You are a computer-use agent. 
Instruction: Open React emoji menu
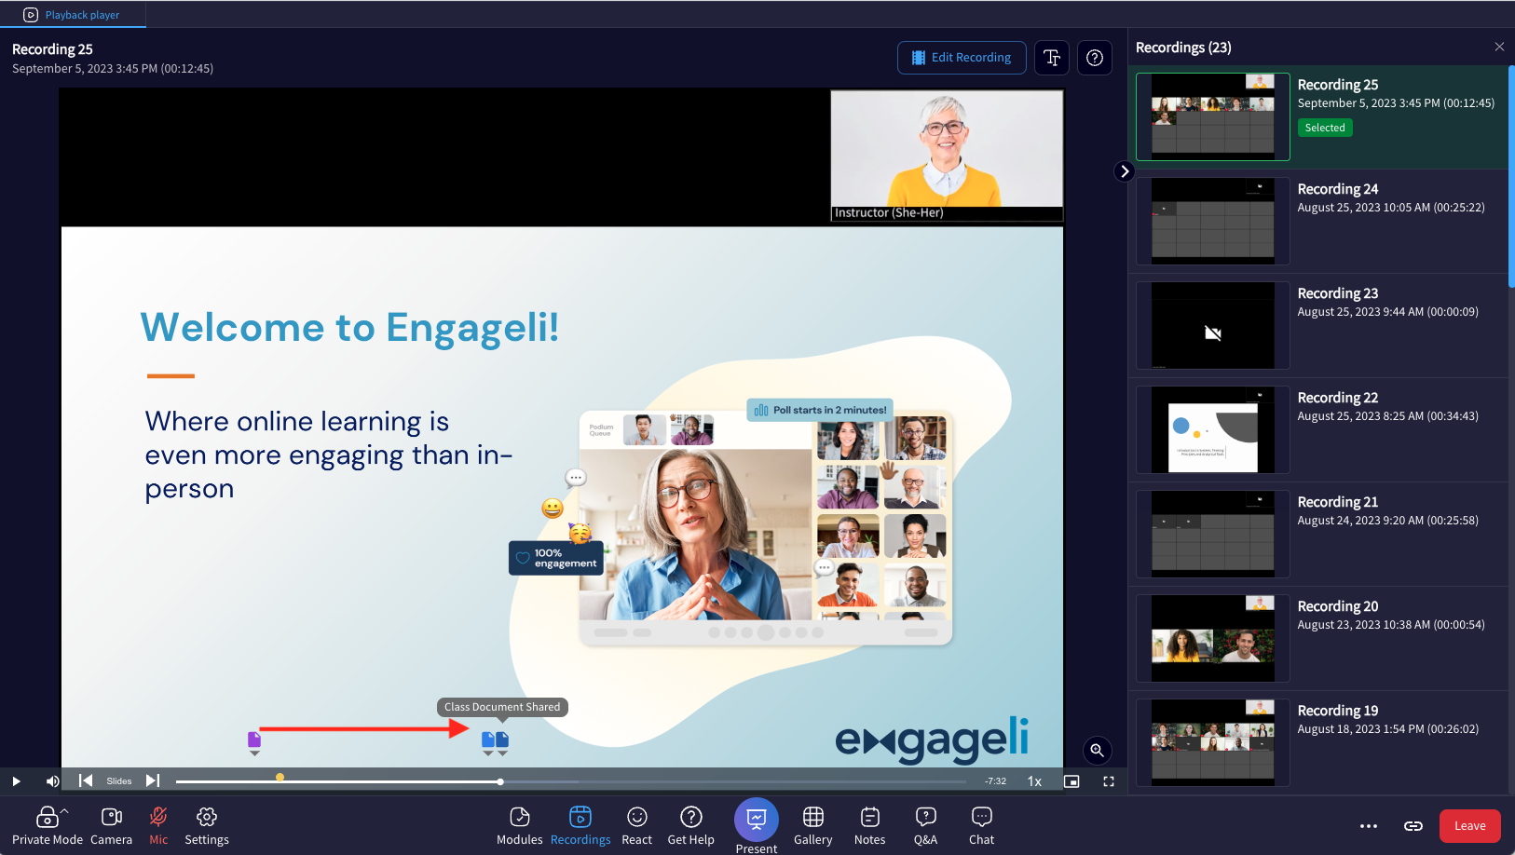[x=637, y=826]
